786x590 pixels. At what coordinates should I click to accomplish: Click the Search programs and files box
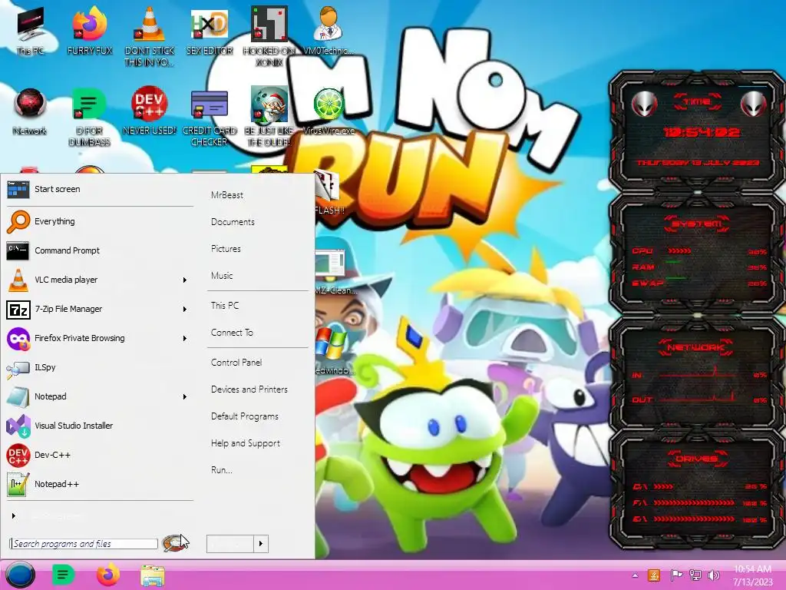[83, 544]
